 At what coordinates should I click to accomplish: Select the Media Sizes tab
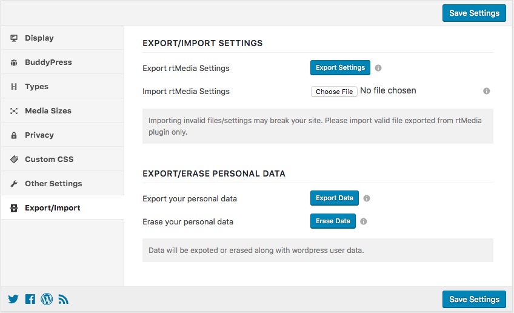click(48, 110)
